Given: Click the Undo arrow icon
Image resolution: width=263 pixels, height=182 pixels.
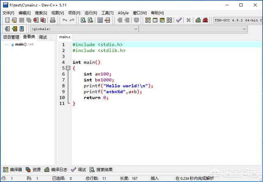Looking at the screenshot, I should point(65,20).
